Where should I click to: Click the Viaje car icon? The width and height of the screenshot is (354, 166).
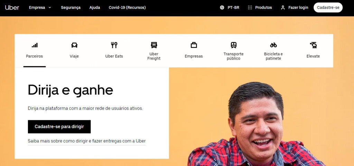tap(74, 45)
